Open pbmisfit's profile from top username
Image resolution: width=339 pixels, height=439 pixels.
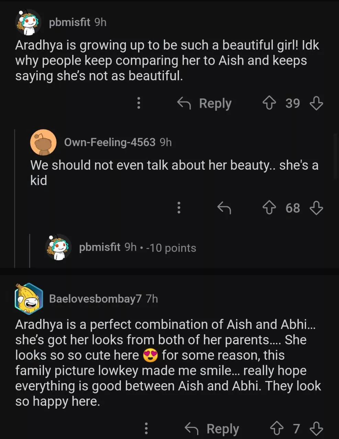[x=69, y=22]
